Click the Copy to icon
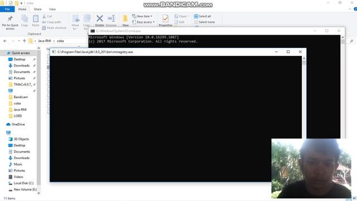 click(x=87, y=18)
